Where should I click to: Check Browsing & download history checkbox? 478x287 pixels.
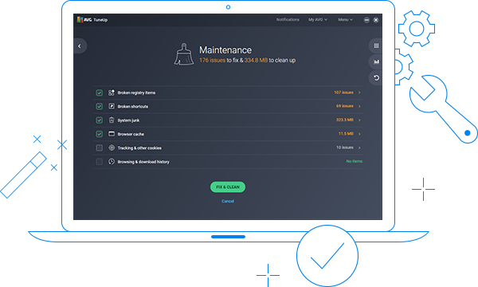(x=99, y=162)
